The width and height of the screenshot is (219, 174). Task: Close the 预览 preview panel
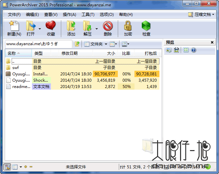(x=212, y=43)
